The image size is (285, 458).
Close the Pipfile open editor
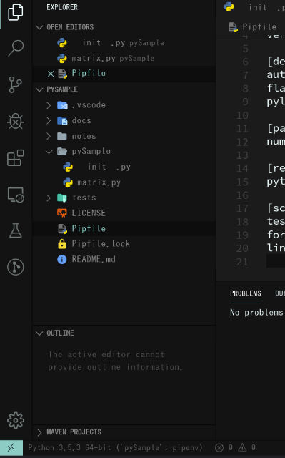(x=51, y=74)
